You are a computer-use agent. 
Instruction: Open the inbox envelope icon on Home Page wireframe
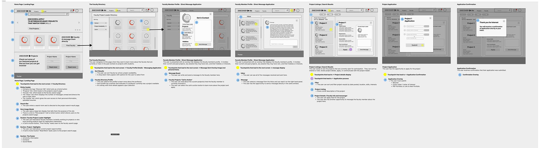[72, 11]
